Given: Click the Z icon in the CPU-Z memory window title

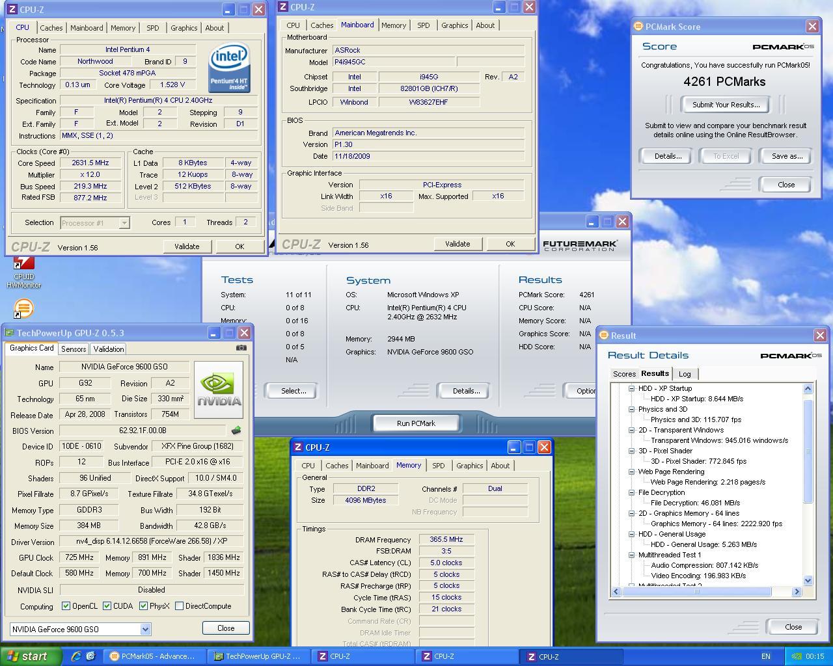Looking at the screenshot, I should click(x=298, y=447).
